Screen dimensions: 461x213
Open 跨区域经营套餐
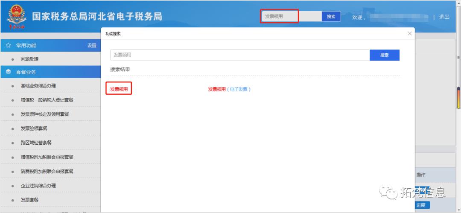(36, 143)
